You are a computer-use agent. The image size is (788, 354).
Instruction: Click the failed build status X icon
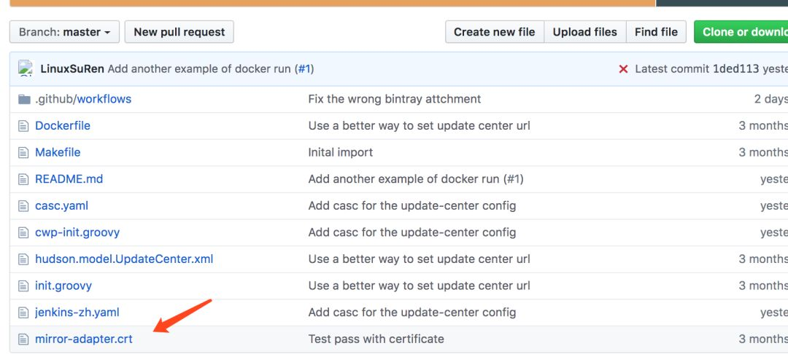(623, 69)
